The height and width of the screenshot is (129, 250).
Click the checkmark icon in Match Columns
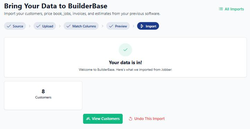[x=68, y=26]
